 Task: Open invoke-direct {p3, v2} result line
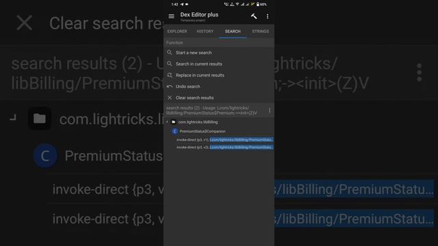click(225, 148)
